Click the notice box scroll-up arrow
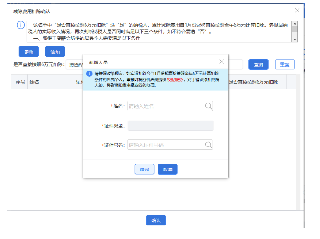 [x=295, y=24]
